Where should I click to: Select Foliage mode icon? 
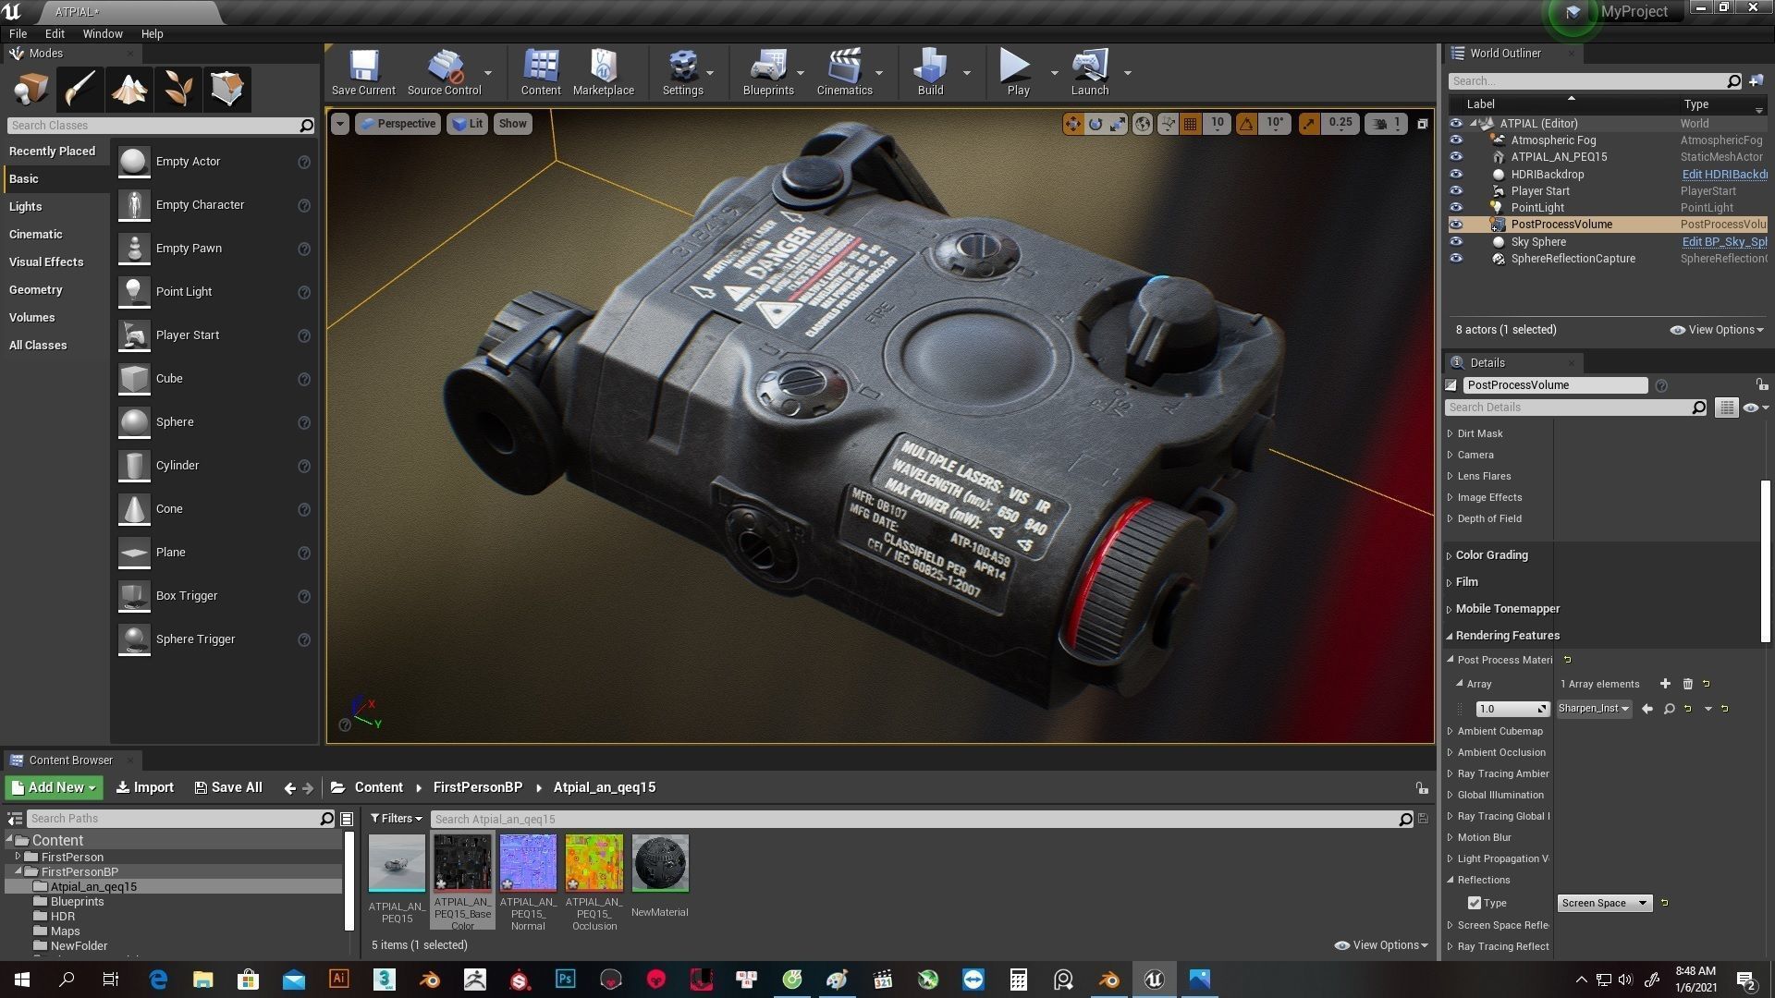tap(177, 90)
